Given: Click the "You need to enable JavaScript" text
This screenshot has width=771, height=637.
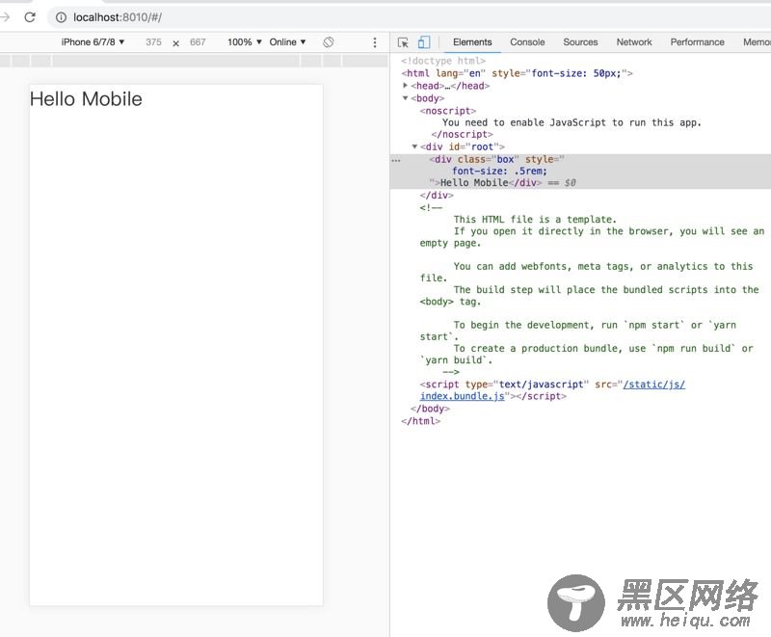Looking at the screenshot, I should (x=572, y=122).
